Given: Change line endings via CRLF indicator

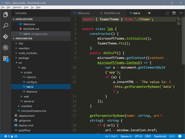Looking at the screenshot, I should (148, 136).
